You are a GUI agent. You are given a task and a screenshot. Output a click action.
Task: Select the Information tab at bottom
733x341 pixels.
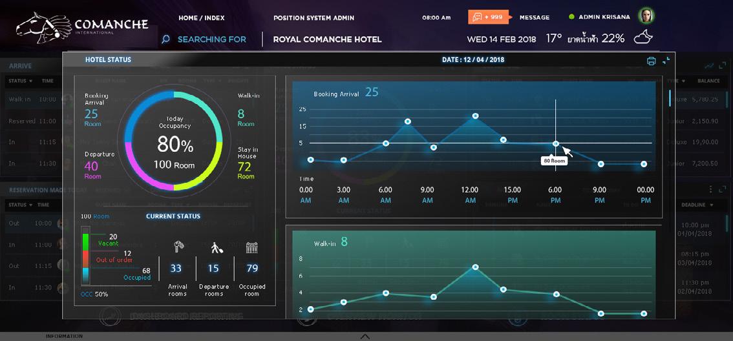pyautogui.click(x=64, y=336)
